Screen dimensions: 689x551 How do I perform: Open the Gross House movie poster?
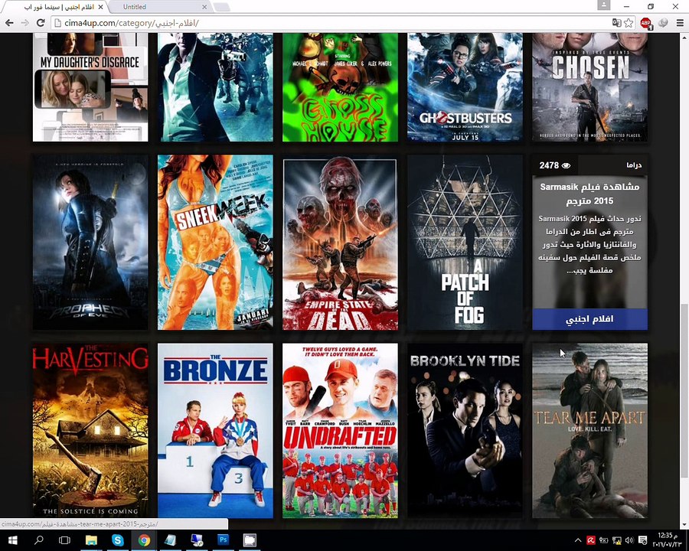point(340,87)
